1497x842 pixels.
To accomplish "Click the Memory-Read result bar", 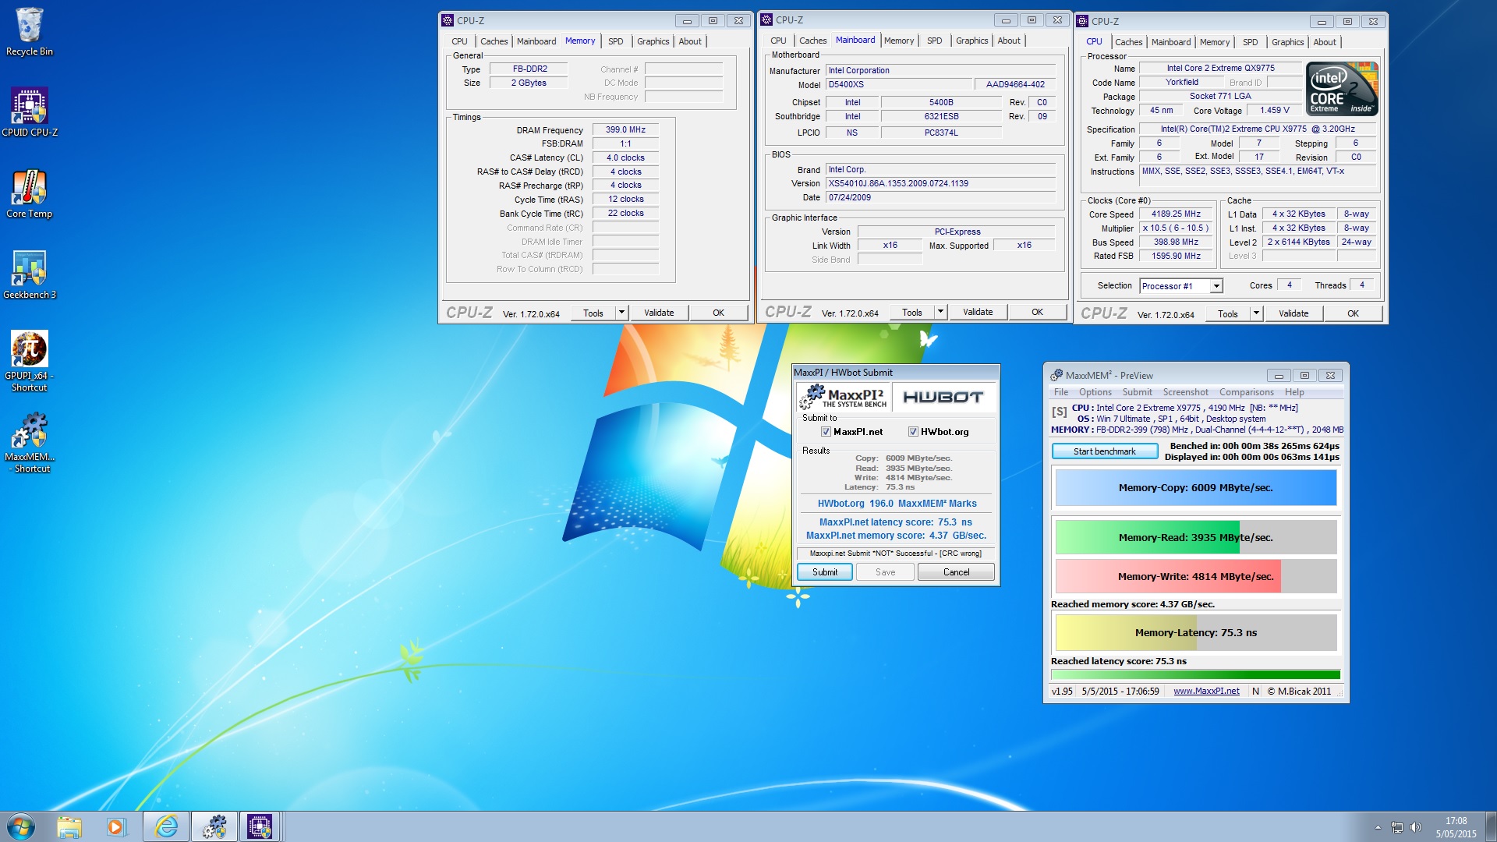I will point(1195,538).
